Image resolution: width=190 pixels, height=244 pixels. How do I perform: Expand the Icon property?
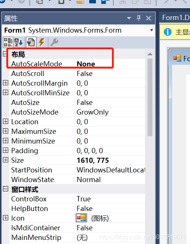(6, 218)
